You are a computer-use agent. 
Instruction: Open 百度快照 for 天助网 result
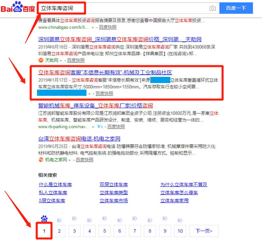coord(76,60)
